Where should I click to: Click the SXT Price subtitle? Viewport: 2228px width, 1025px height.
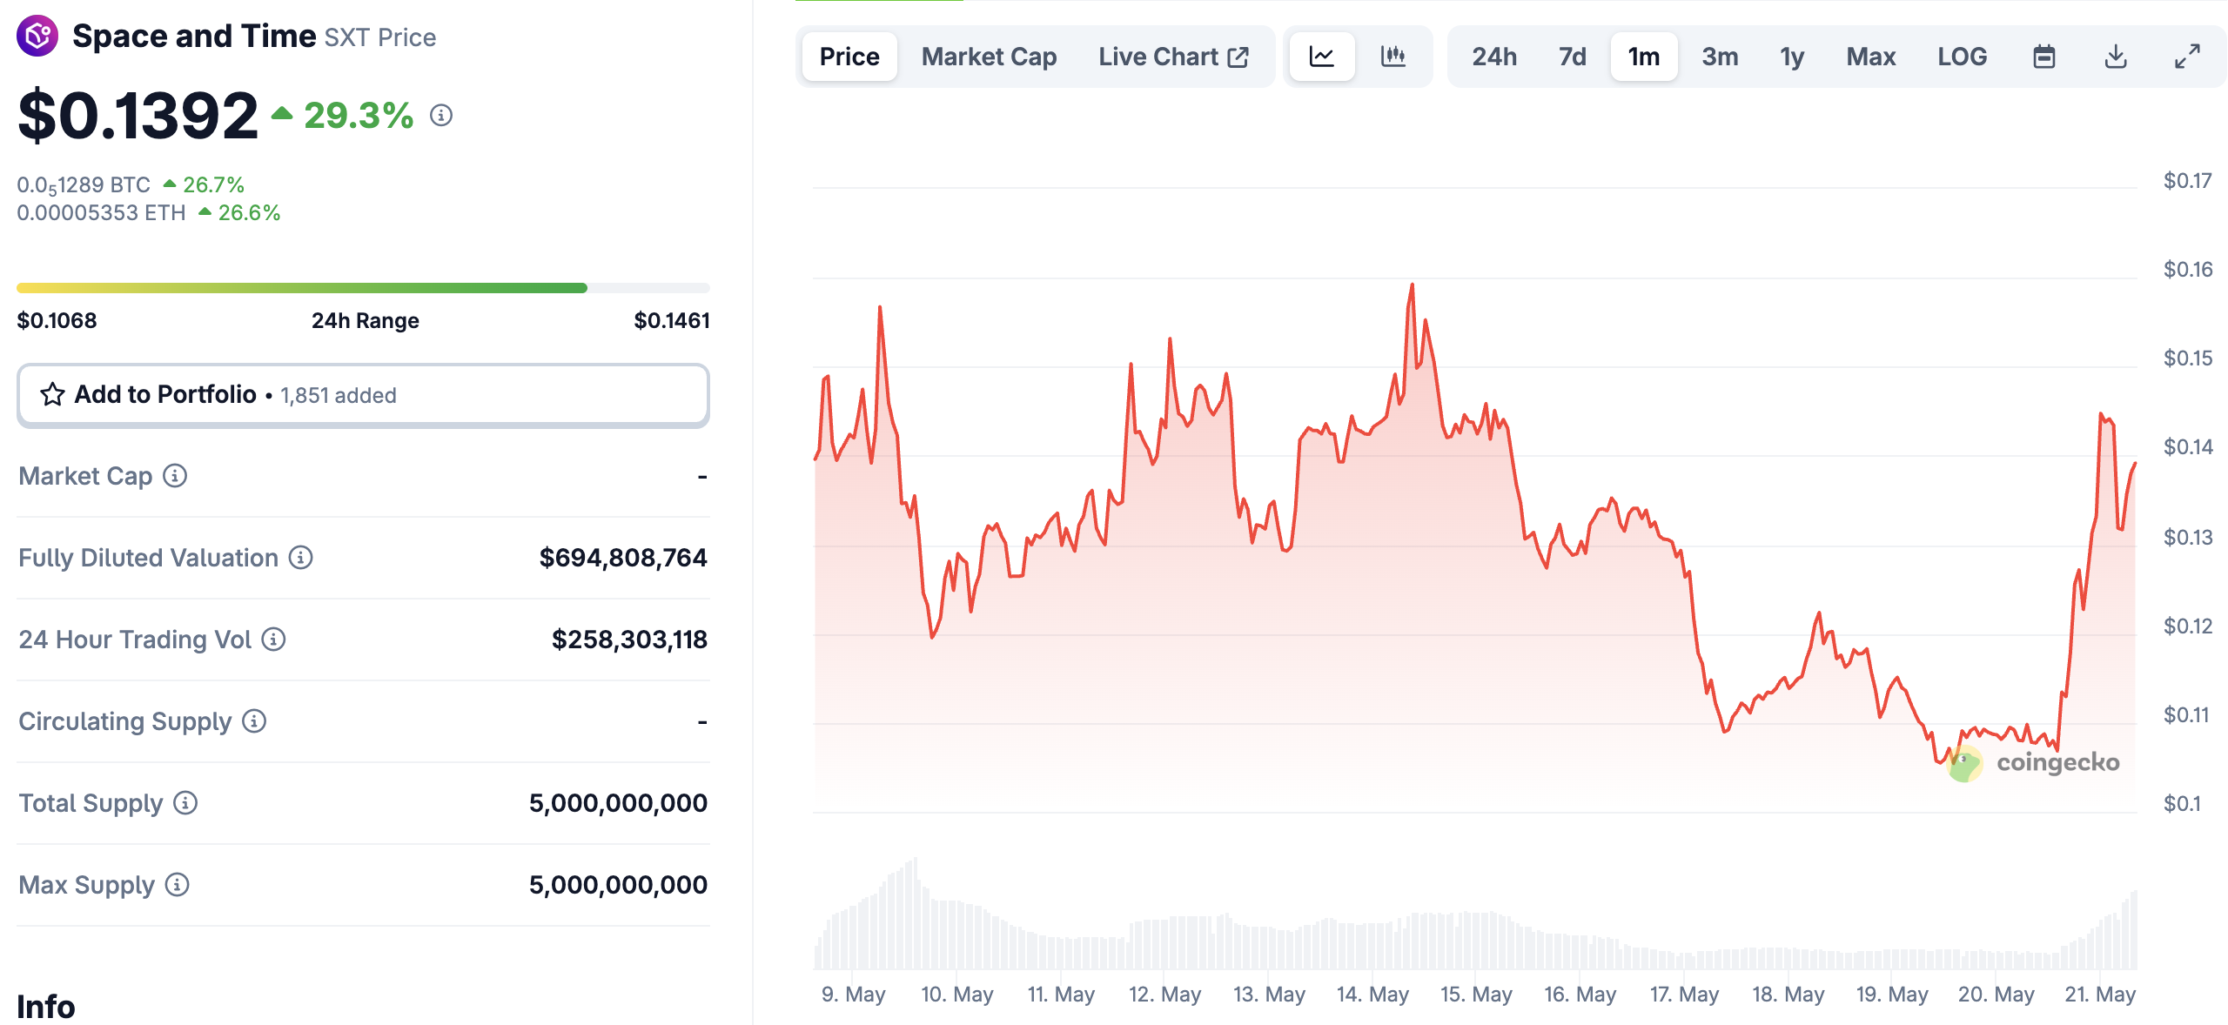380,37
